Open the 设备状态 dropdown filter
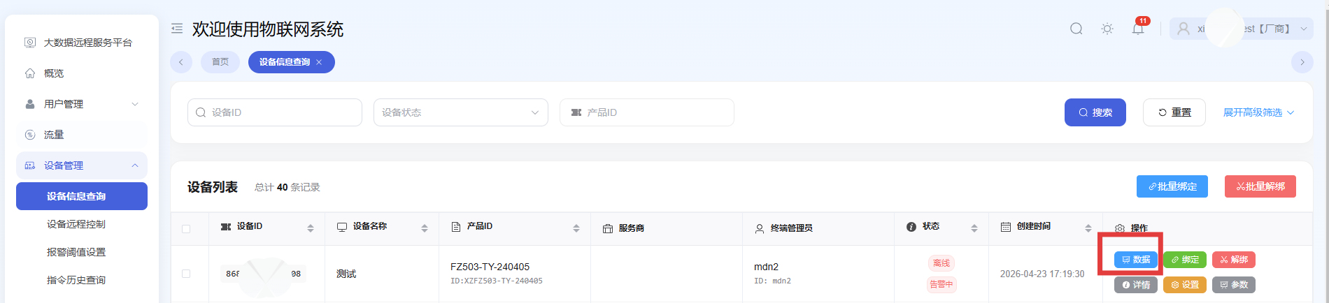1329x303 pixels. pyautogui.click(x=461, y=112)
